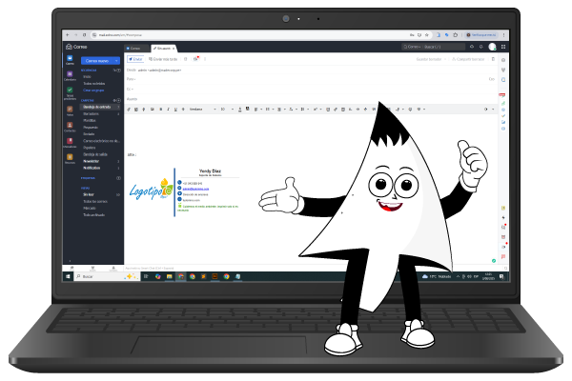Expand the Correo nuevo dropdown arrow
Image resolution: width=572 pixels, height=381 pixels.
click(x=117, y=60)
